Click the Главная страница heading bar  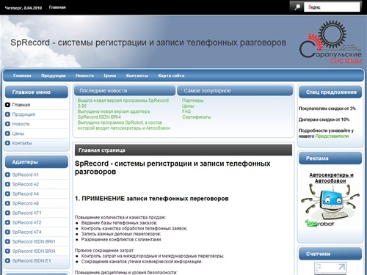click(x=183, y=150)
